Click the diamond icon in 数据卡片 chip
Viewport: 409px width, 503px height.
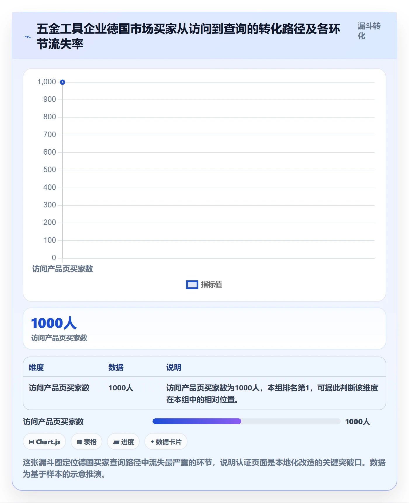click(152, 442)
